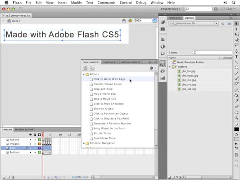Select the Brush tool
The height and width of the screenshot is (180, 240).
[236, 78]
